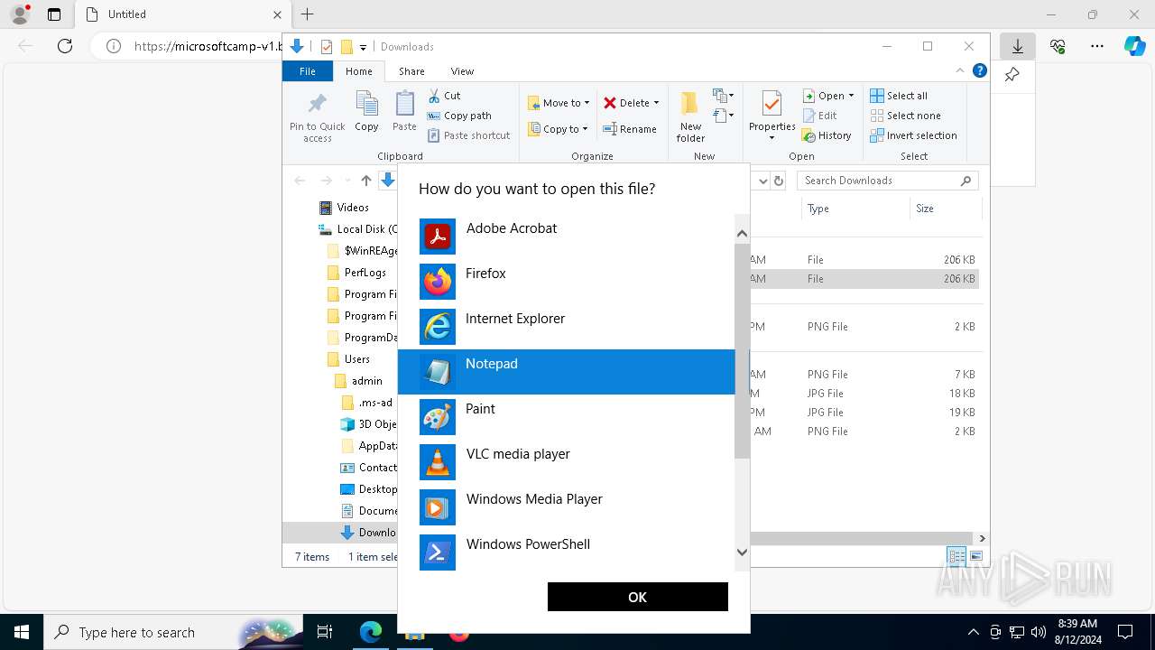Open the File menu in Explorer
This screenshot has height=650, width=1155.
point(308,71)
